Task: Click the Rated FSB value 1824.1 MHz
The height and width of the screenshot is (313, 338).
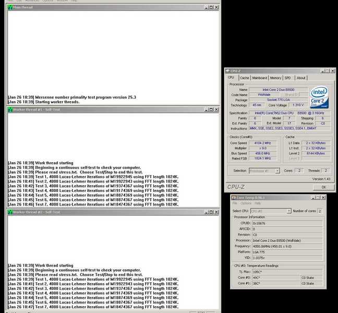Action: (x=263, y=159)
